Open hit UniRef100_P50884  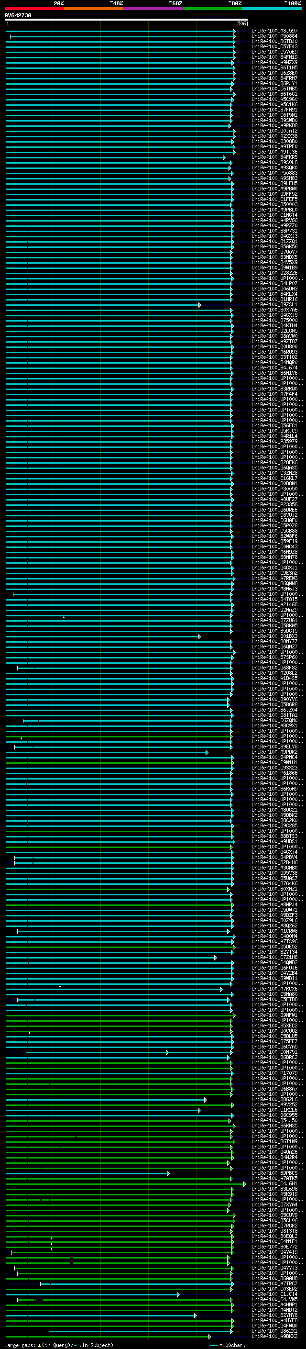[274, 36]
